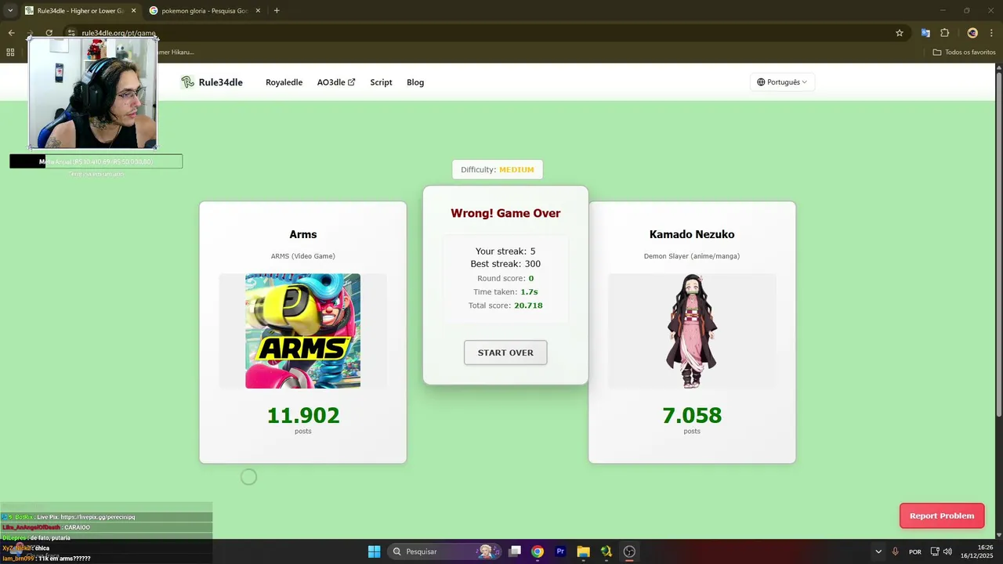The height and width of the screenshot is (564, 1003).
Task: Open the Royaledle page
Action: point(284,82)
